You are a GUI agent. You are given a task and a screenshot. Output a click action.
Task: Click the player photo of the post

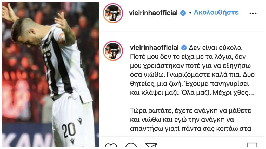pyautogui.click(x=51, y=74)
